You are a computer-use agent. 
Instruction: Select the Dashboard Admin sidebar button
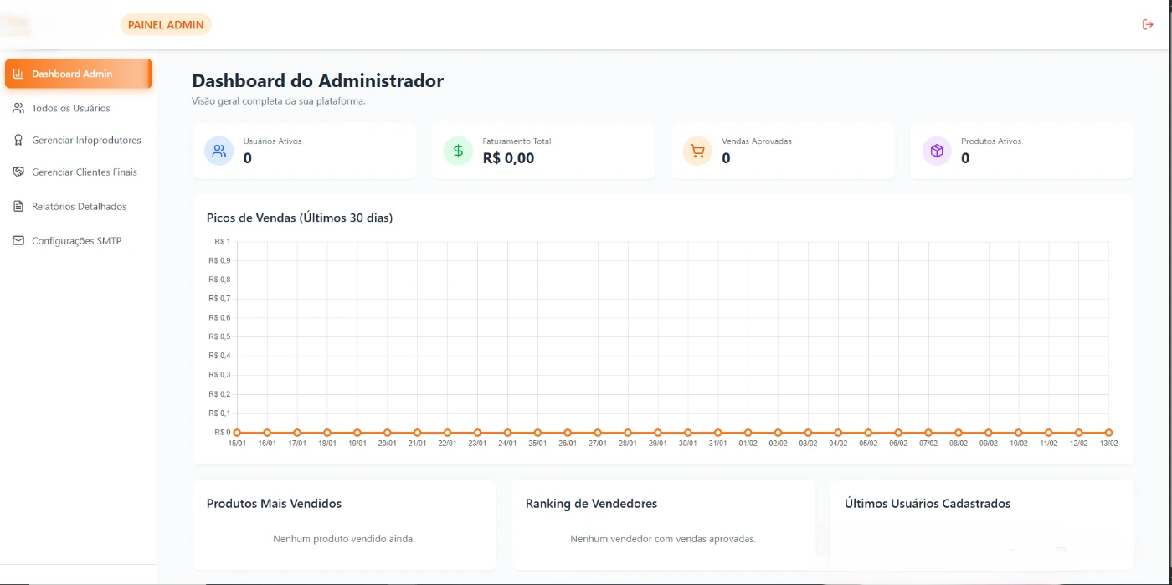[78, 74]
